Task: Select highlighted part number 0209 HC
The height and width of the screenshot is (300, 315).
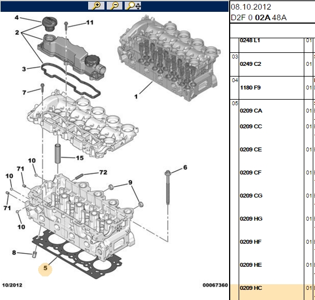Action: [251, 288]
